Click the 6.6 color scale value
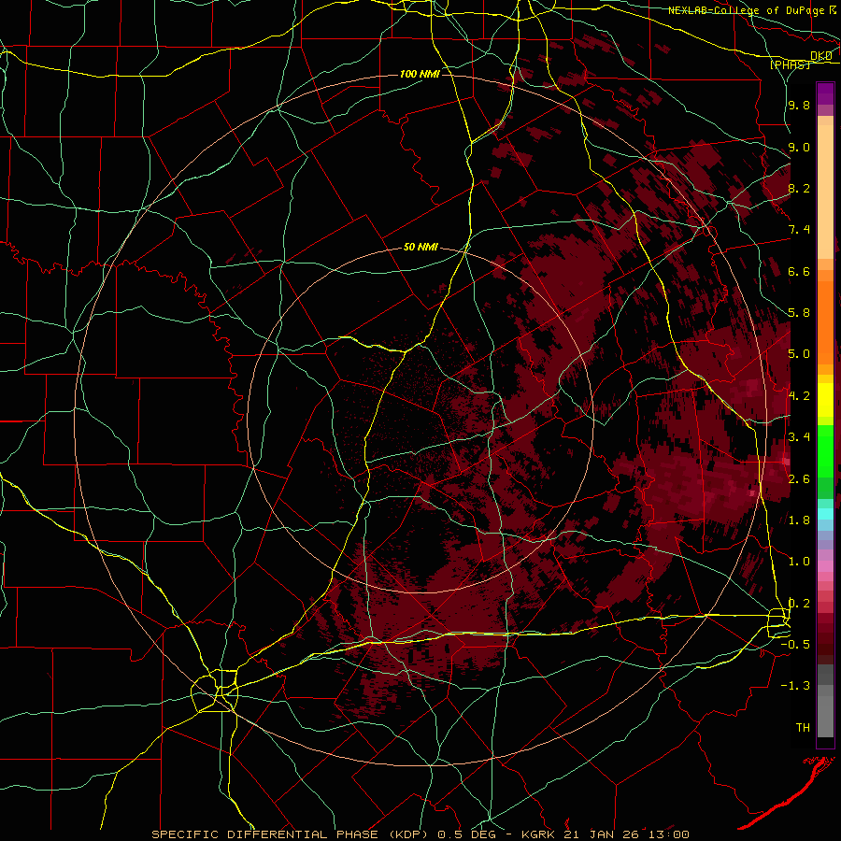This screenshot has width=841, height=841. [799, 271]
